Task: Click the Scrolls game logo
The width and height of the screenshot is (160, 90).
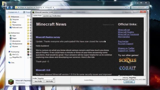Action: point(127,60)
